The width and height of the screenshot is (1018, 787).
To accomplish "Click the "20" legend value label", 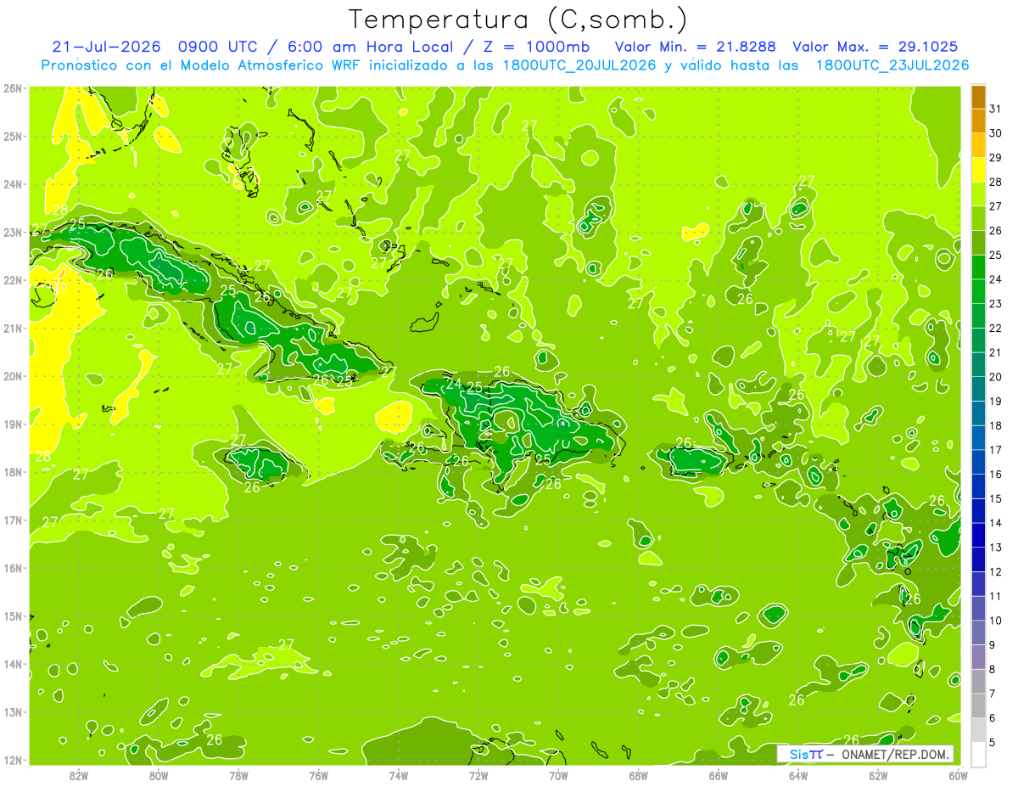I will click(996, 377).
